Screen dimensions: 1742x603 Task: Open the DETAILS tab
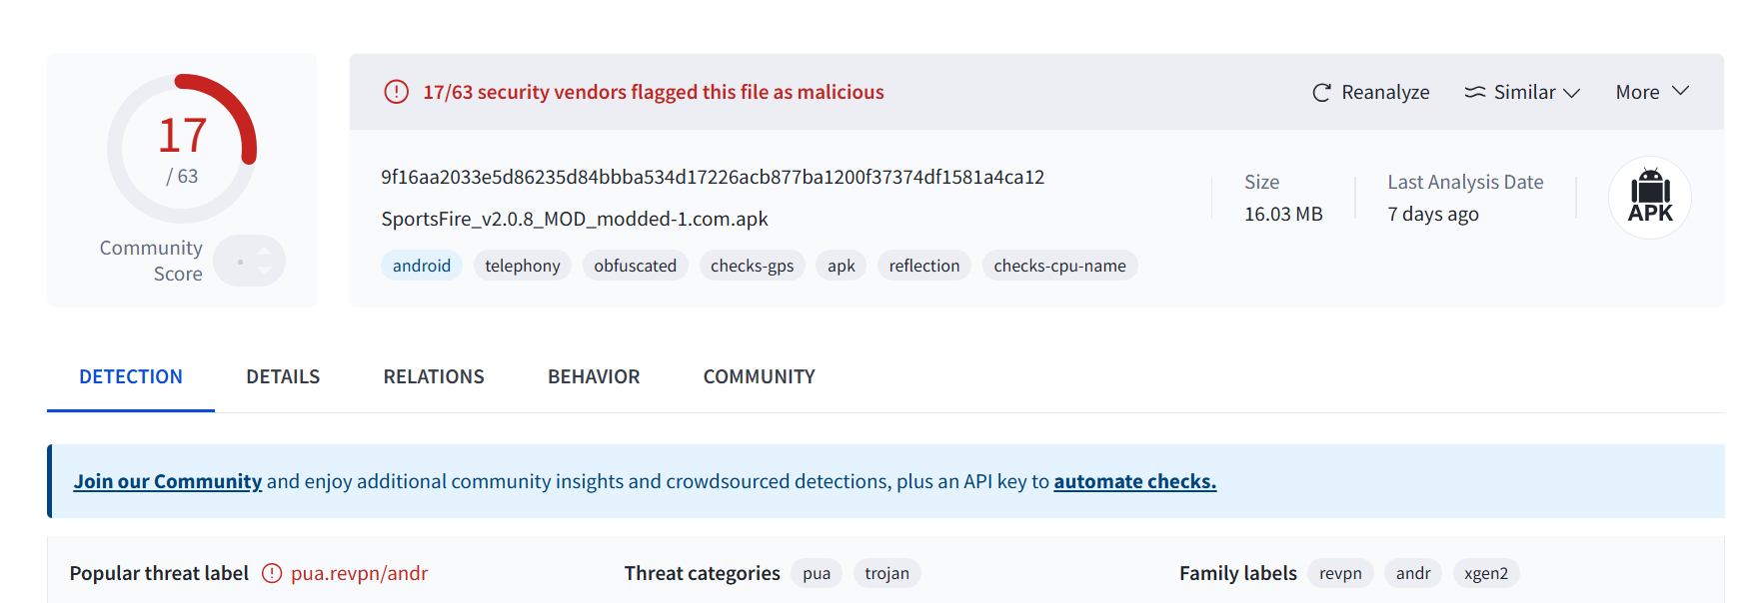283,376
